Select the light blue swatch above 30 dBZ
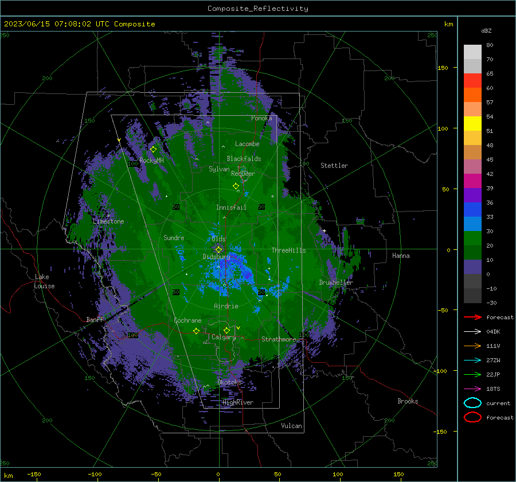This screenshot has height=482, width=516. (x=472, y=224)
